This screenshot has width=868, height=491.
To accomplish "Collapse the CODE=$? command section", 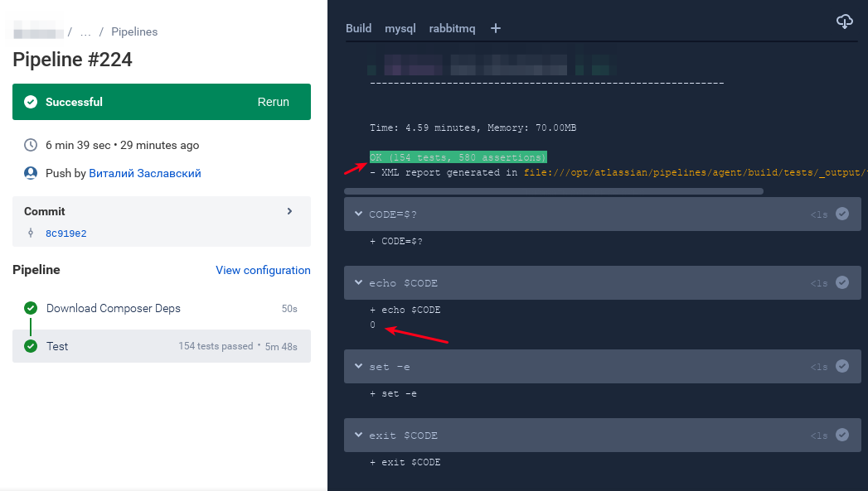I will coord(358,214).
